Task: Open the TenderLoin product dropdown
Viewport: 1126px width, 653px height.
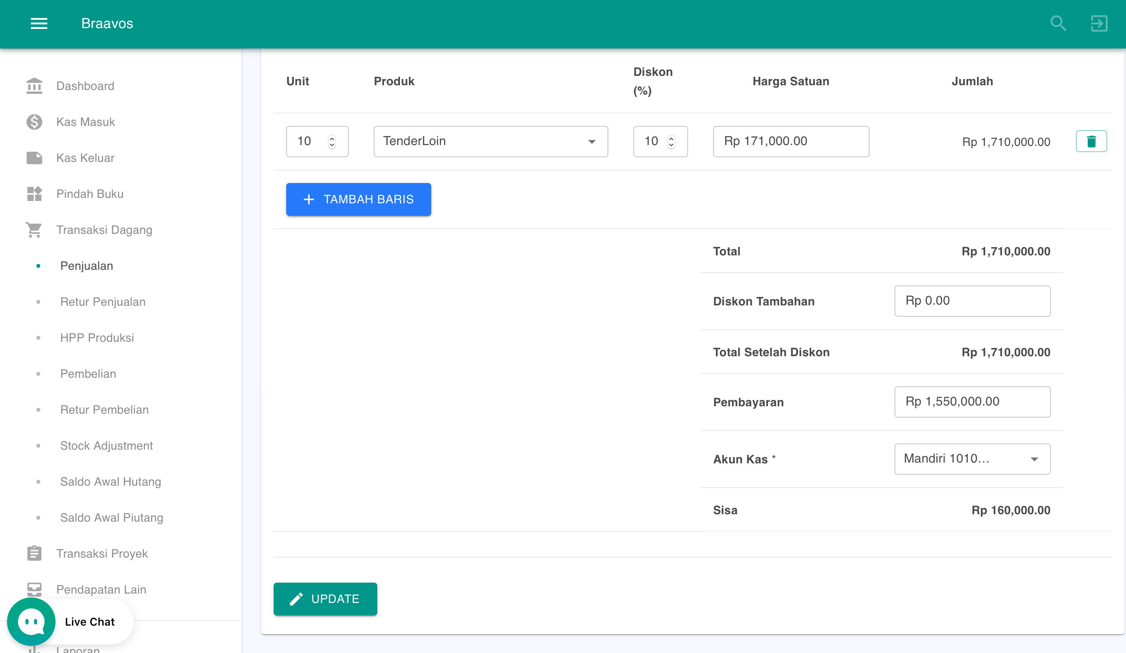Action: 490,142
